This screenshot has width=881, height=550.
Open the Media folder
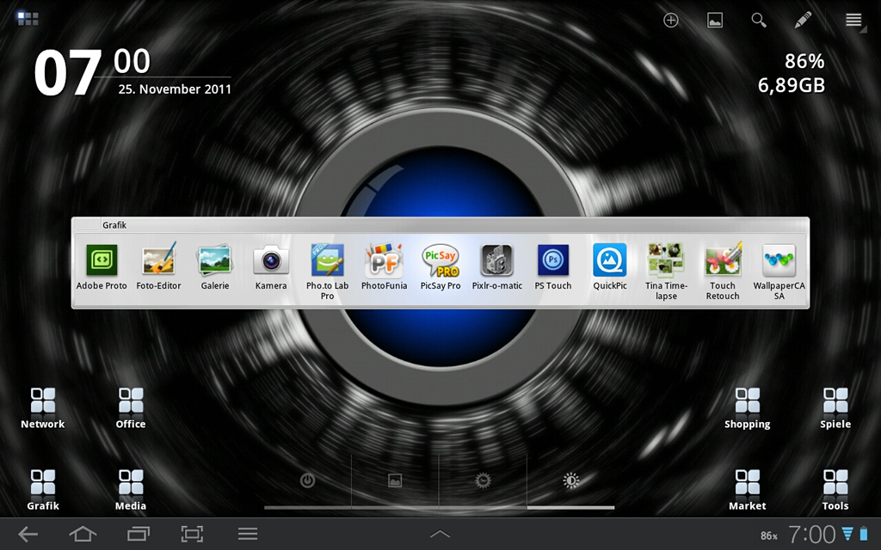131,490
